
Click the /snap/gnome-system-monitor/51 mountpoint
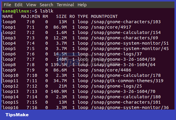130,43
